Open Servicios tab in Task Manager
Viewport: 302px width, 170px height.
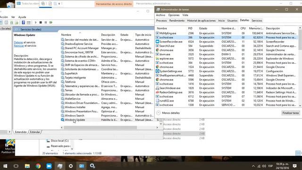[257, 21]
